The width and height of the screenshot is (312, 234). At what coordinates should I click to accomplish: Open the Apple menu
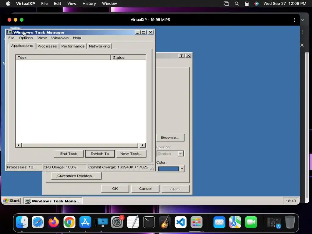[x=8, y=3]
